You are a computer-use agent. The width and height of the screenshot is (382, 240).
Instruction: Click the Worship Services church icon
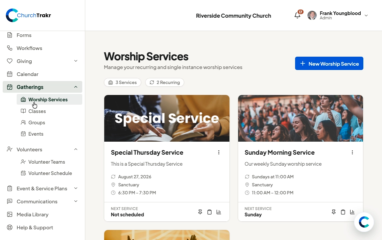[x=23, y=100]
